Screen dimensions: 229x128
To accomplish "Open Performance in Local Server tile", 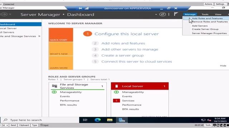I will pos(132,105).
